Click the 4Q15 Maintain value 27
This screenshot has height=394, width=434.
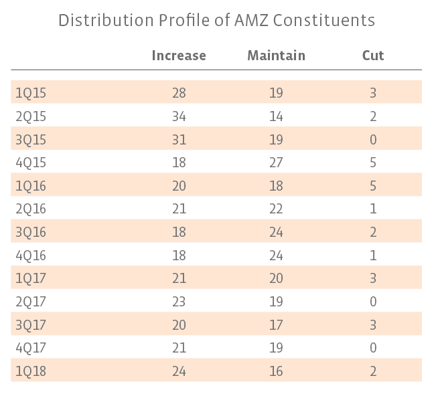[276, 163]
